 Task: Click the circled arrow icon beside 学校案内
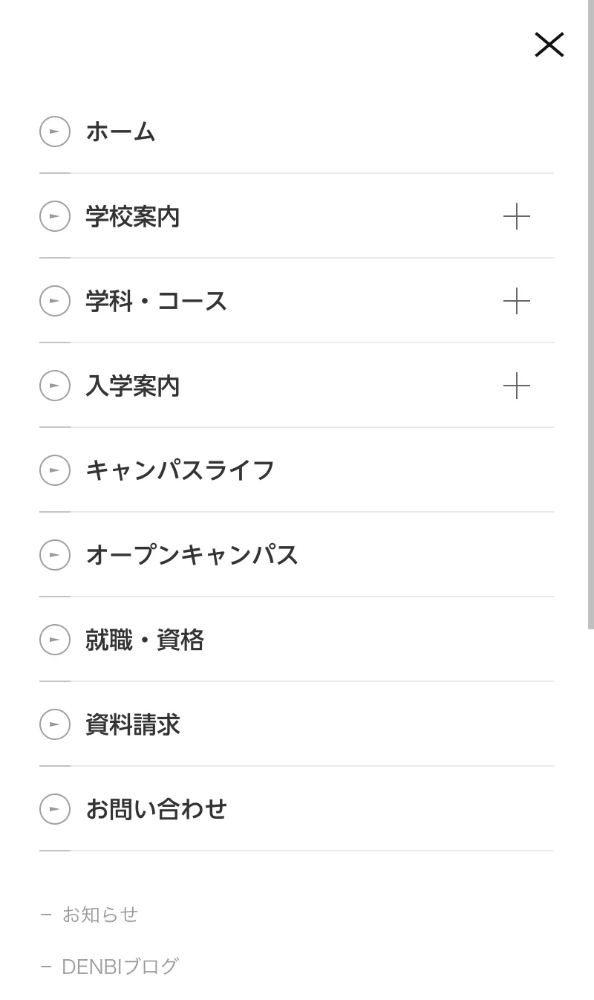[x=55, y=216]
